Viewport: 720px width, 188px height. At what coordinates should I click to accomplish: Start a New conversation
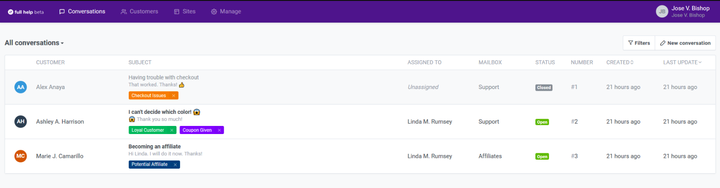(685, 43)
